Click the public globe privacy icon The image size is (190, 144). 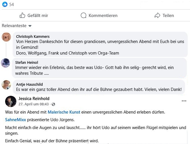point(53,104)
